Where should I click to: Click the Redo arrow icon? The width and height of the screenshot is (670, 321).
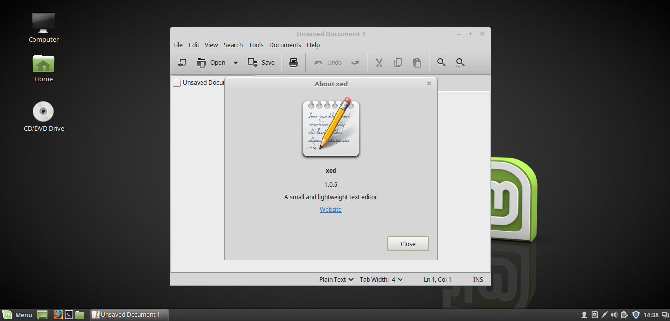355,63
